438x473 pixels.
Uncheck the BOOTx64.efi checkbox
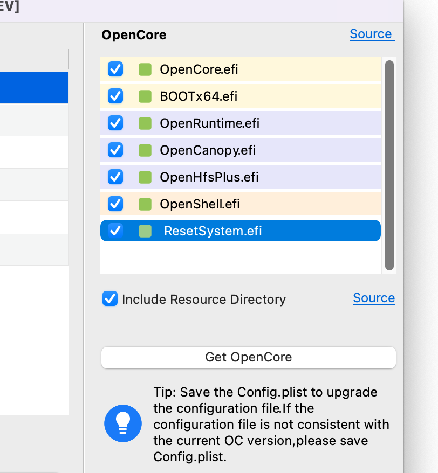115,96
